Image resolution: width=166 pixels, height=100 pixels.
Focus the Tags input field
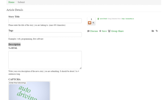pyautogui.click(x=45, y=34)
